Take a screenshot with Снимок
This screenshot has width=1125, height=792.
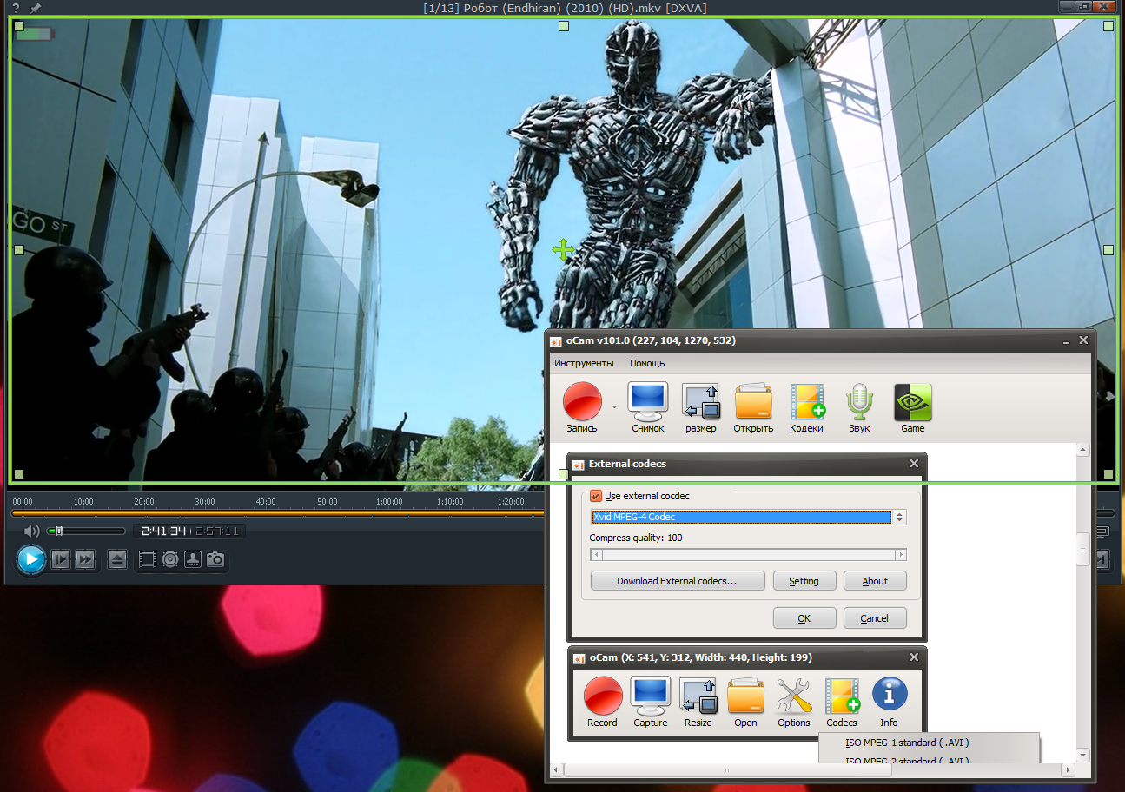coord(648,408)
